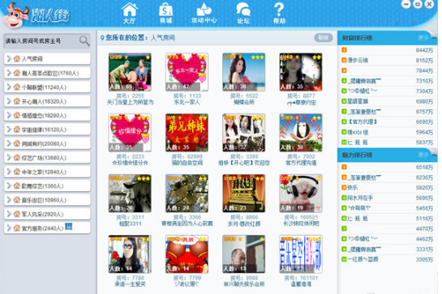Screen dimensions: 442x294
Task: Click the location pin icon beside 您所在的位置
Action: tap(102, 38)
